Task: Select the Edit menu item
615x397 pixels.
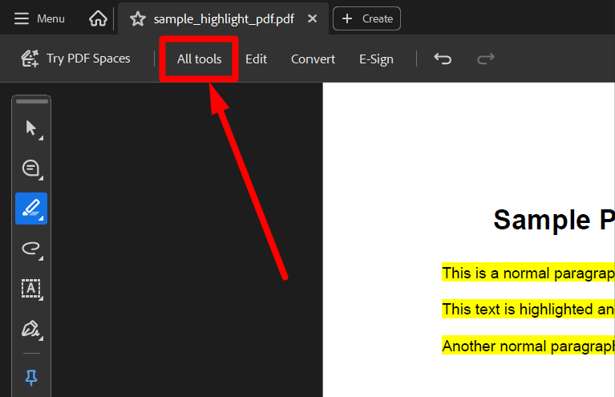Action: click(x=256, y=59)
